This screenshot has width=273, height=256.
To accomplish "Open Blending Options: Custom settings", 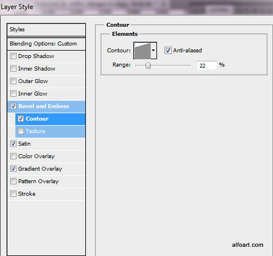I will [46, 44].
